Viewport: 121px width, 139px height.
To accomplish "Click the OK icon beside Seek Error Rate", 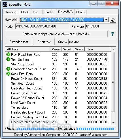I will tap(8, 74).
